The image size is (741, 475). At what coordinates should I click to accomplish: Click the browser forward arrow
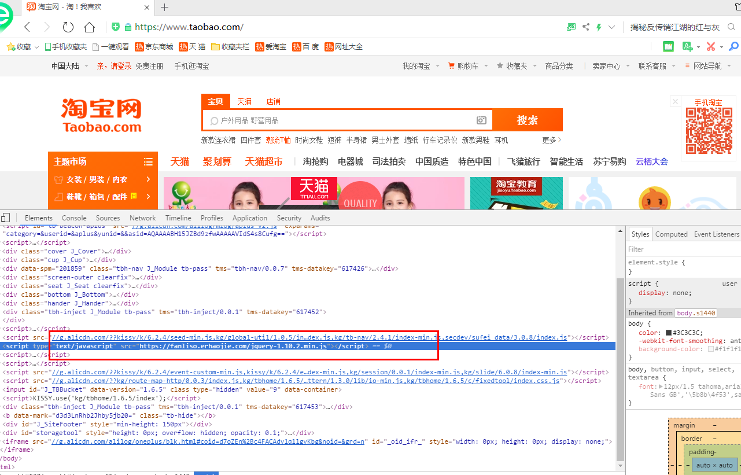click(47, 27)
